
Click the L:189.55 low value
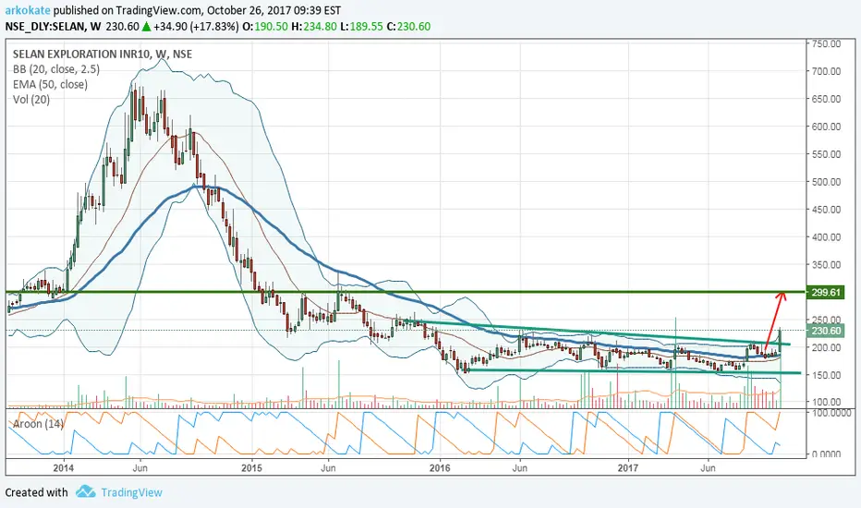pyautogui.click(x=361, y=26)
